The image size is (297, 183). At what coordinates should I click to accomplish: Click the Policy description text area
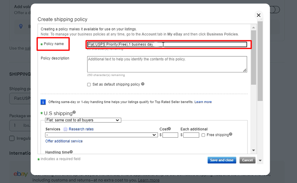(167, 64)
